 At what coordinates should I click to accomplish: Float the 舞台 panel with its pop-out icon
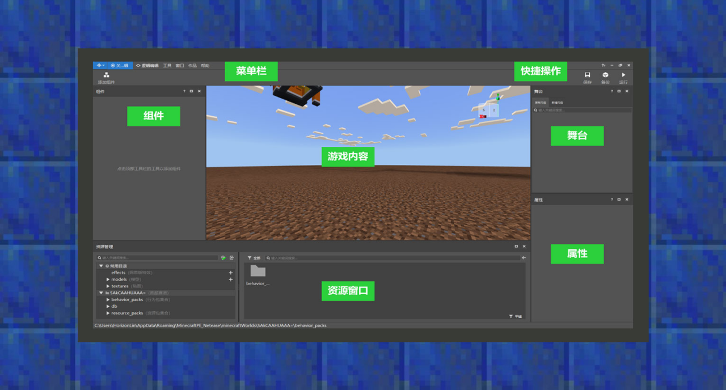[619, 91]
